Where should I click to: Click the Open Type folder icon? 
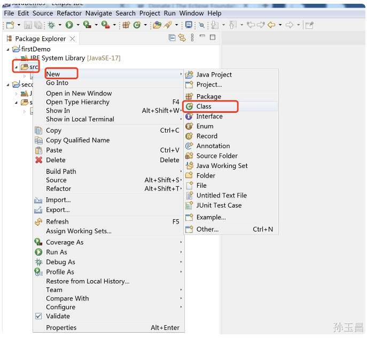coord(157,25)
